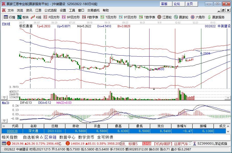Click the 极反通道 indicator label
This screenshot has height=153, width=232.
pos(26,26)
